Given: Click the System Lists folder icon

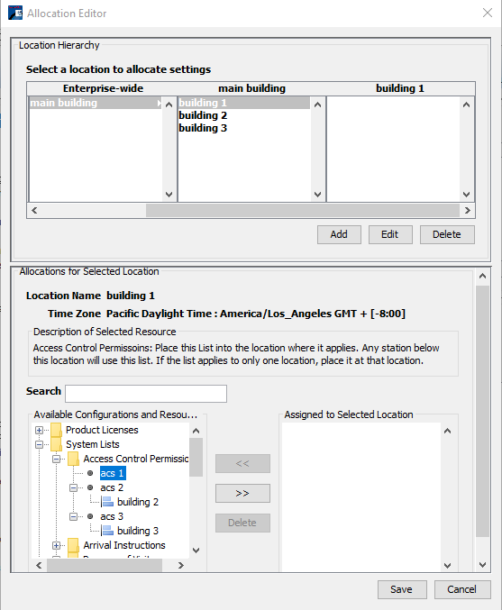Looking at the screenshot, I should [56, 444].
